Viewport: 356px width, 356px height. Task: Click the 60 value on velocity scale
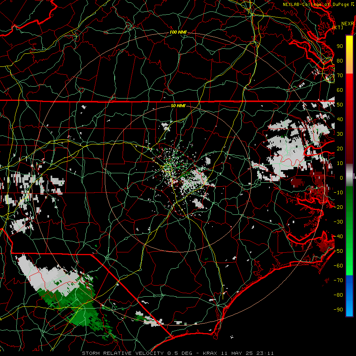tap(340, 90)
